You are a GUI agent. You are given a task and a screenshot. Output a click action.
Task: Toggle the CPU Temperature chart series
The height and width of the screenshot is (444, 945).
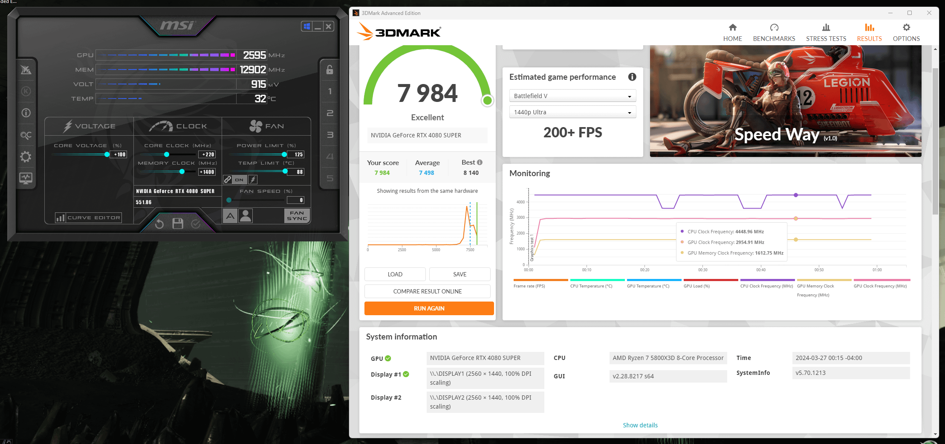coord(598,284)
